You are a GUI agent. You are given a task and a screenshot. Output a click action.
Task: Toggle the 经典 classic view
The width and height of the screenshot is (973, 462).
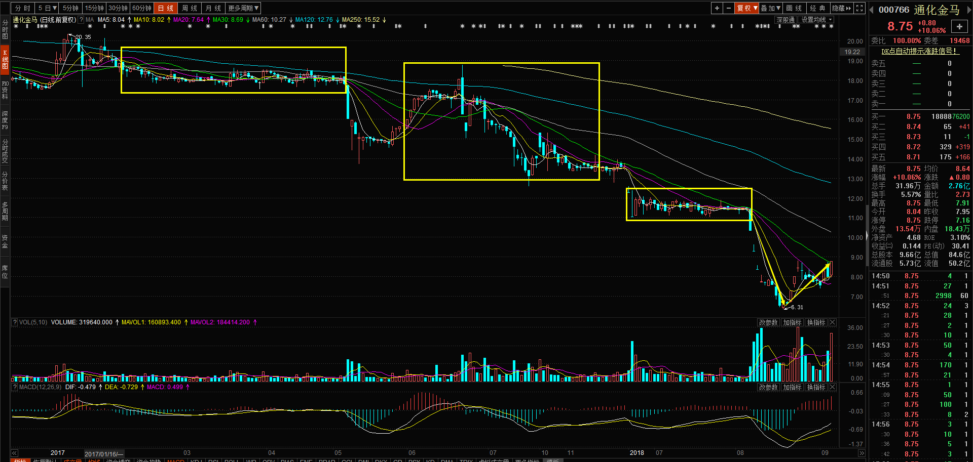pos(817,8)
